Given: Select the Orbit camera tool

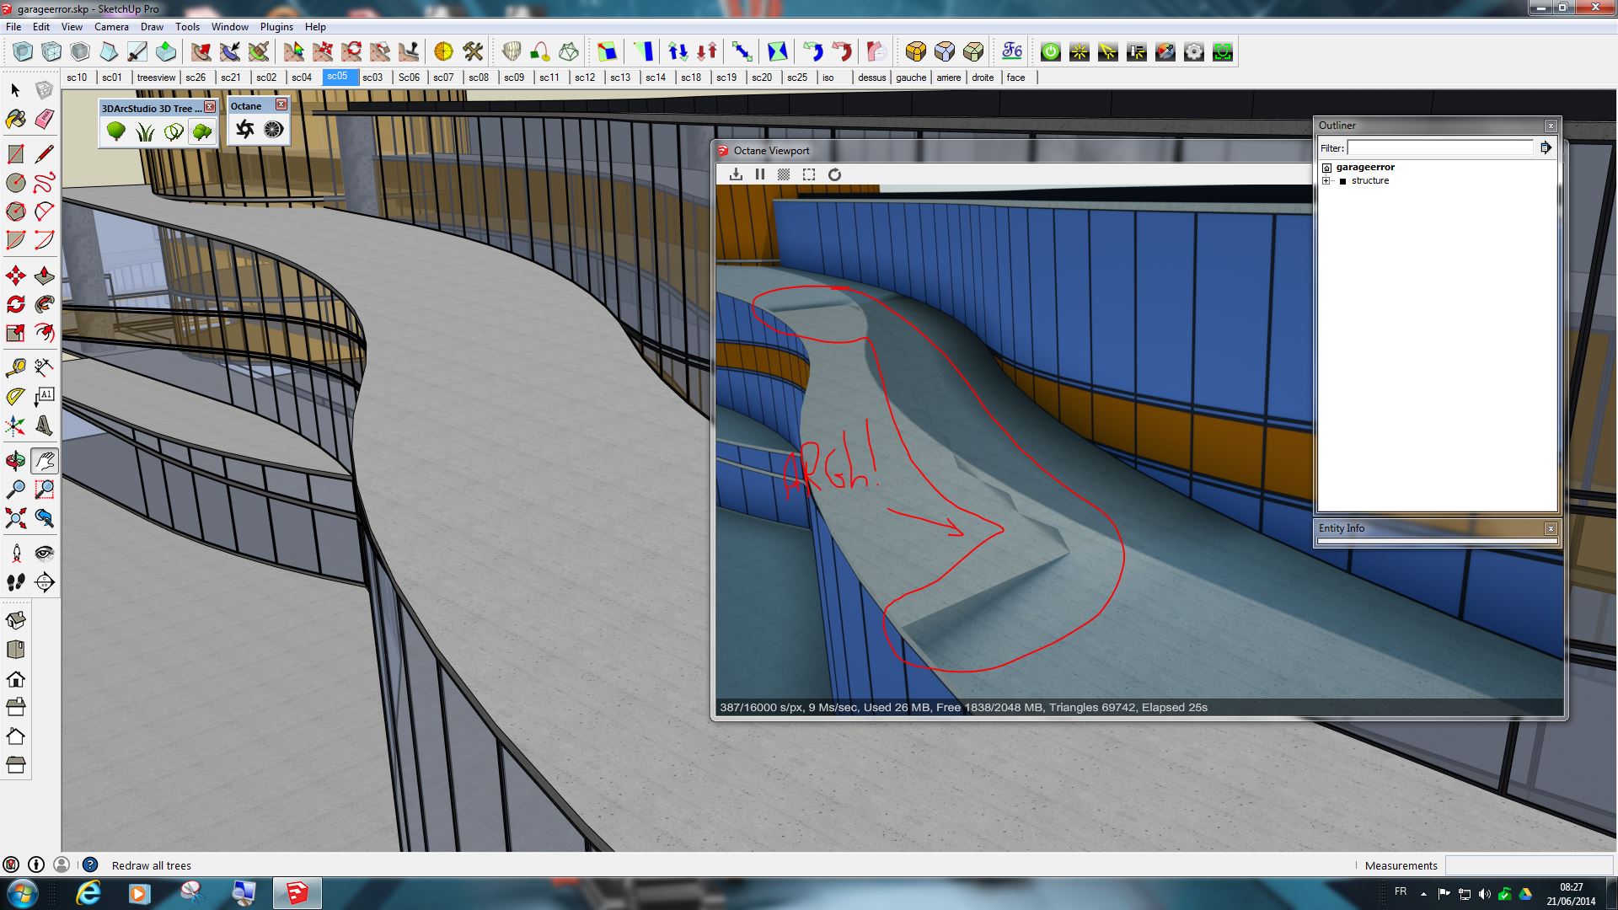Looking at the screenshot, I should pyautogui.click(x=15, y=461).
